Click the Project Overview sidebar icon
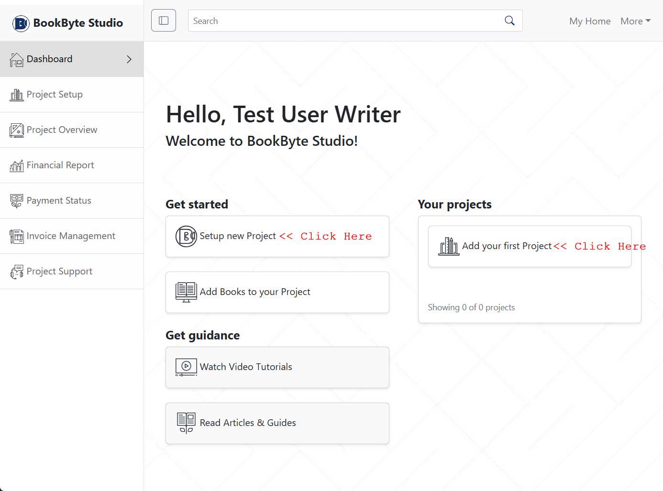The height and width of the screenshot is (491, 663). click(x=16, y=130)
